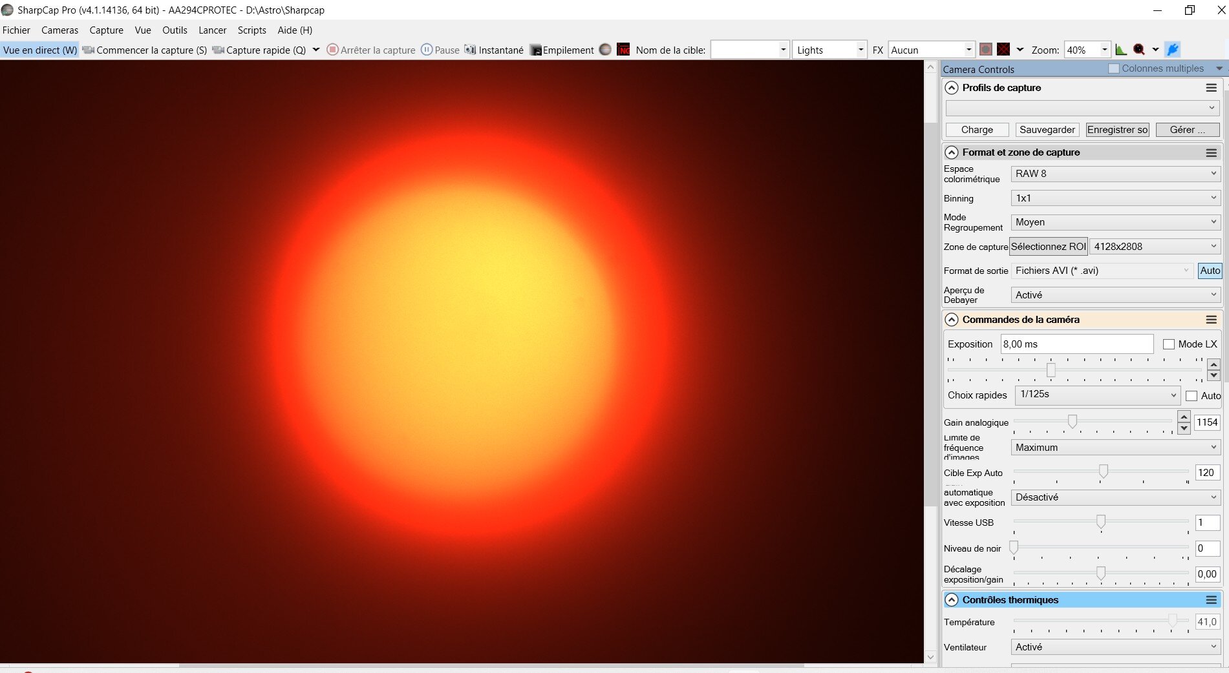Open the Camera Controls panel options arrow

tap(1219, 68)
